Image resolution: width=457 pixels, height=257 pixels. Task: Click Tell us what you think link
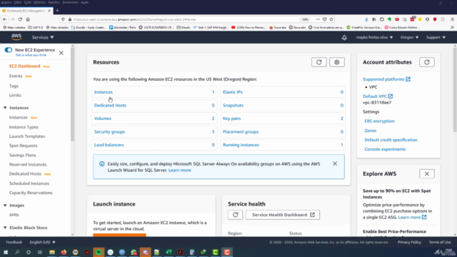(31, 55)
